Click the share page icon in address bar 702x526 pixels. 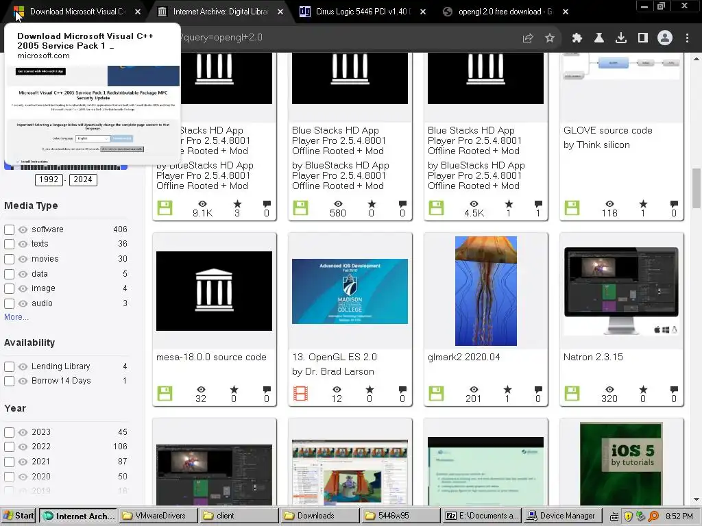tap(528, 38)
